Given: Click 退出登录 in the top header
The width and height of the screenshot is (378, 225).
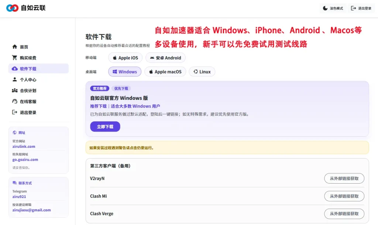Looking at the screenshot, I should pyautogui.click(x=361, y=8).
